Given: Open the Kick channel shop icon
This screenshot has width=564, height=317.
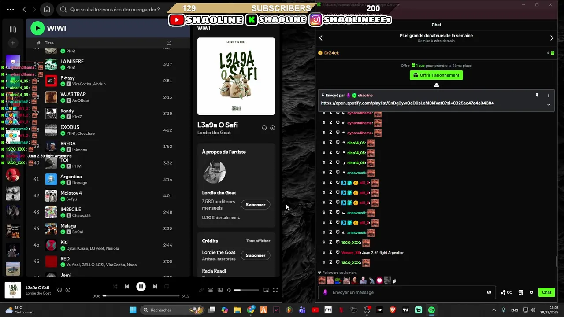Looking at the screenshot, I should [x=520, y=292].
